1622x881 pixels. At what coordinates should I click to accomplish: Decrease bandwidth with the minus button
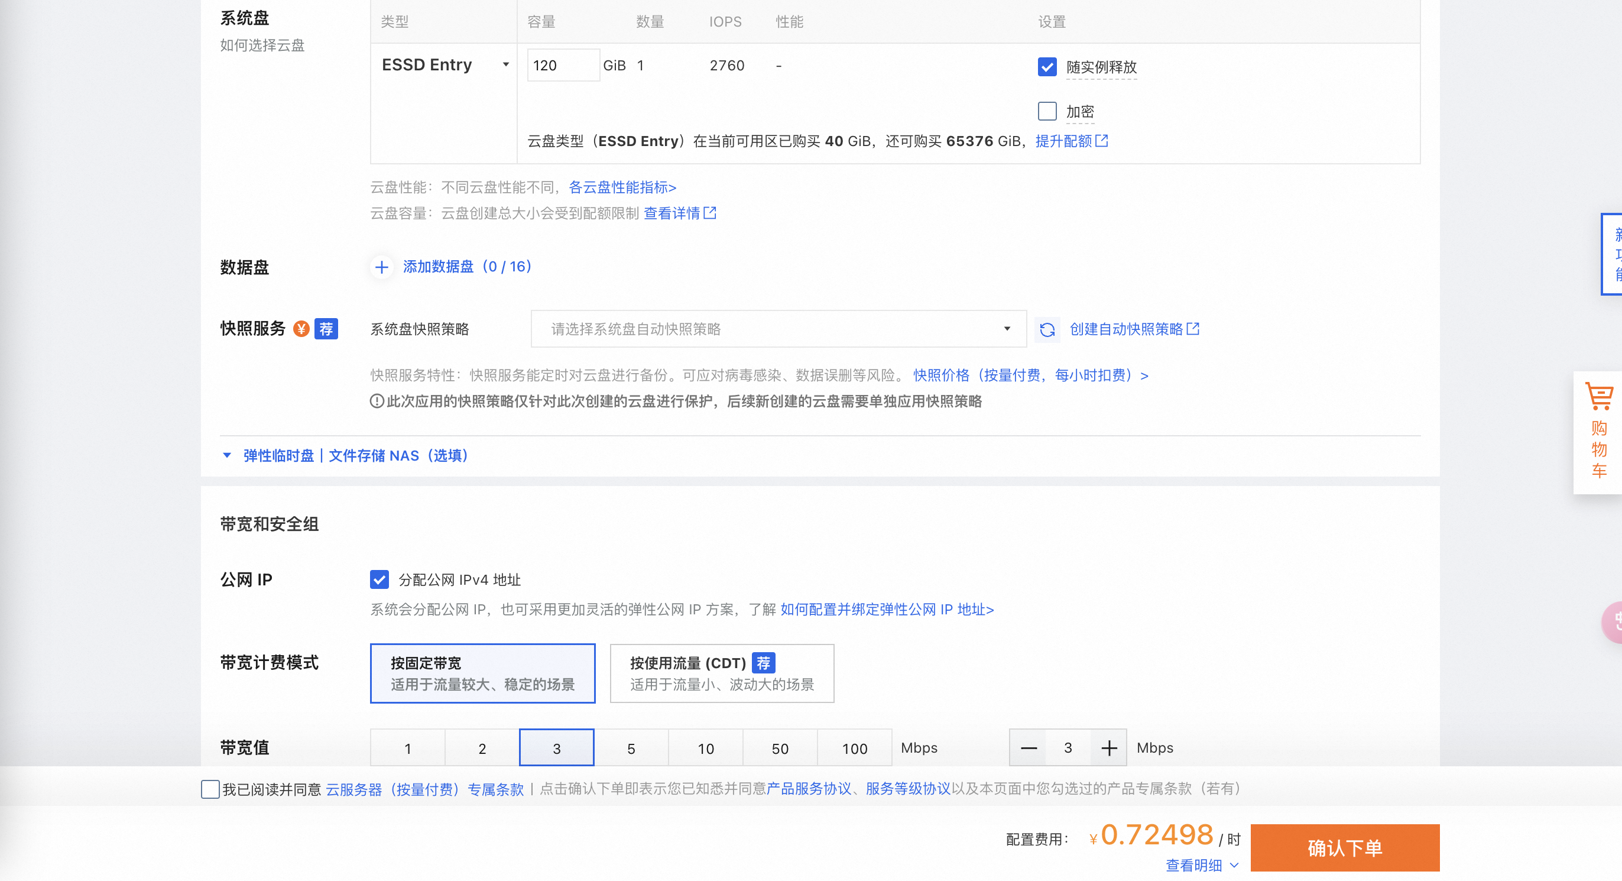click(x=1029, y=747)
